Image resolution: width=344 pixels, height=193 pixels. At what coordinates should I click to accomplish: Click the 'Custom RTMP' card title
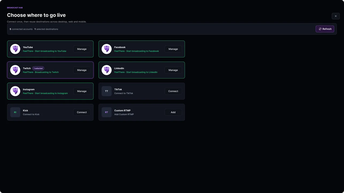(122, 110)
